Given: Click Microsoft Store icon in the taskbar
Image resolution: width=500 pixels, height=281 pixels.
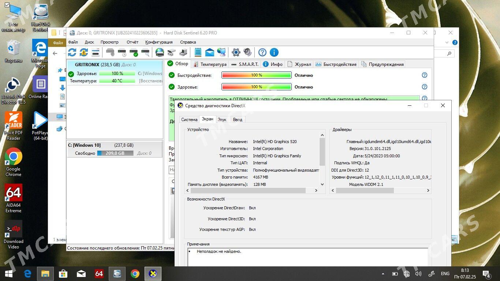Looking at the screenshot, I should [63, 274].
